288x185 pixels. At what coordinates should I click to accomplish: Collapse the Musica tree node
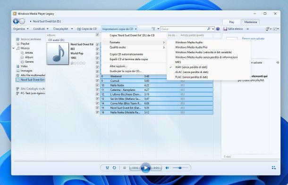pos(14,48)
